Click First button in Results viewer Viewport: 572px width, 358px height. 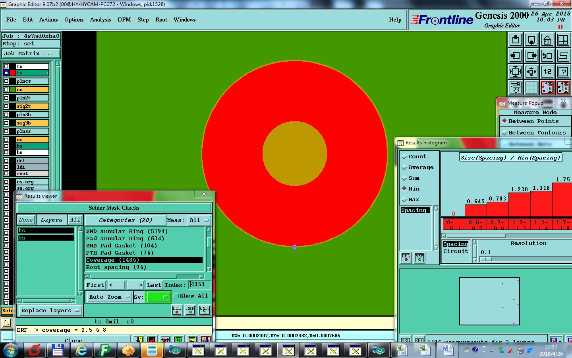[x=95, y=285]
